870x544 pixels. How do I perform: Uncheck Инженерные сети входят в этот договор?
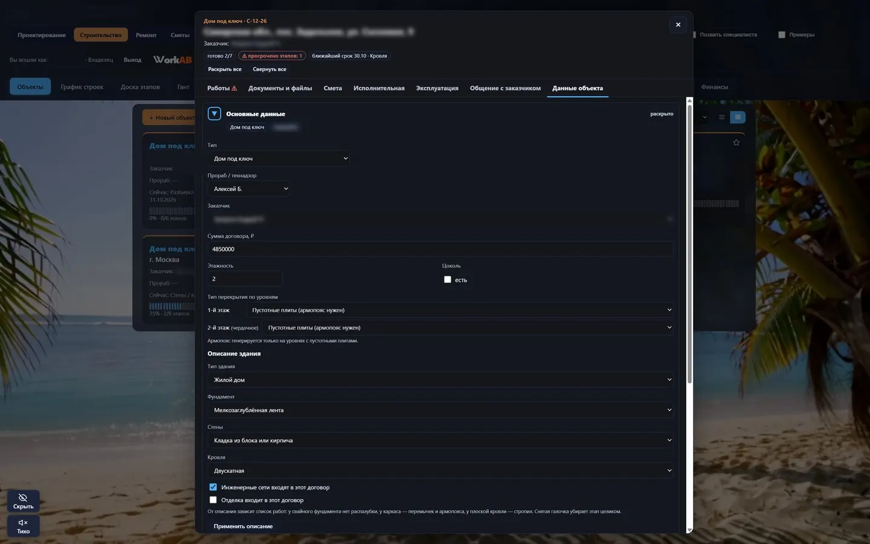pos(213,487)
